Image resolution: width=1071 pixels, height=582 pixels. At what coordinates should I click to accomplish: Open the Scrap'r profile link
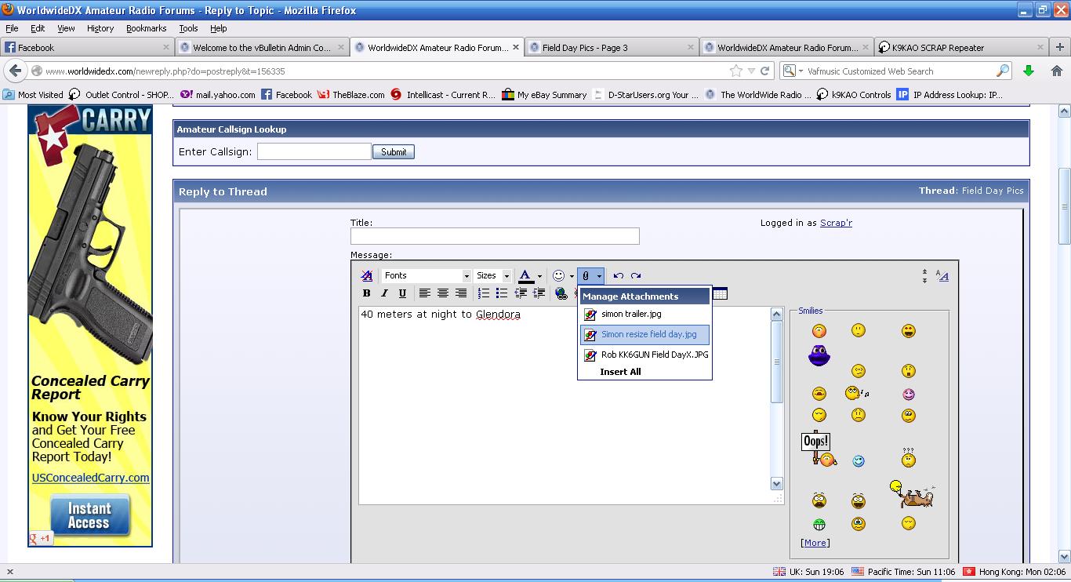point(836,223)
